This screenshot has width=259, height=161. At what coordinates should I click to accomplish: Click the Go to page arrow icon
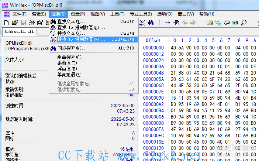176,23
